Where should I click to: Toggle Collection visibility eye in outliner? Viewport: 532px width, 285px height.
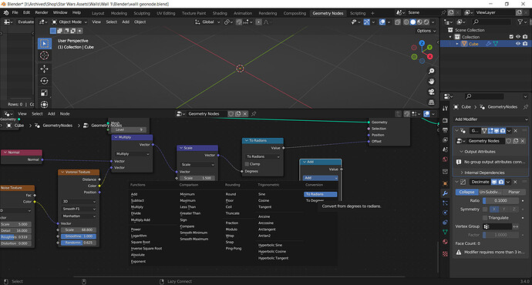(518, 37)
